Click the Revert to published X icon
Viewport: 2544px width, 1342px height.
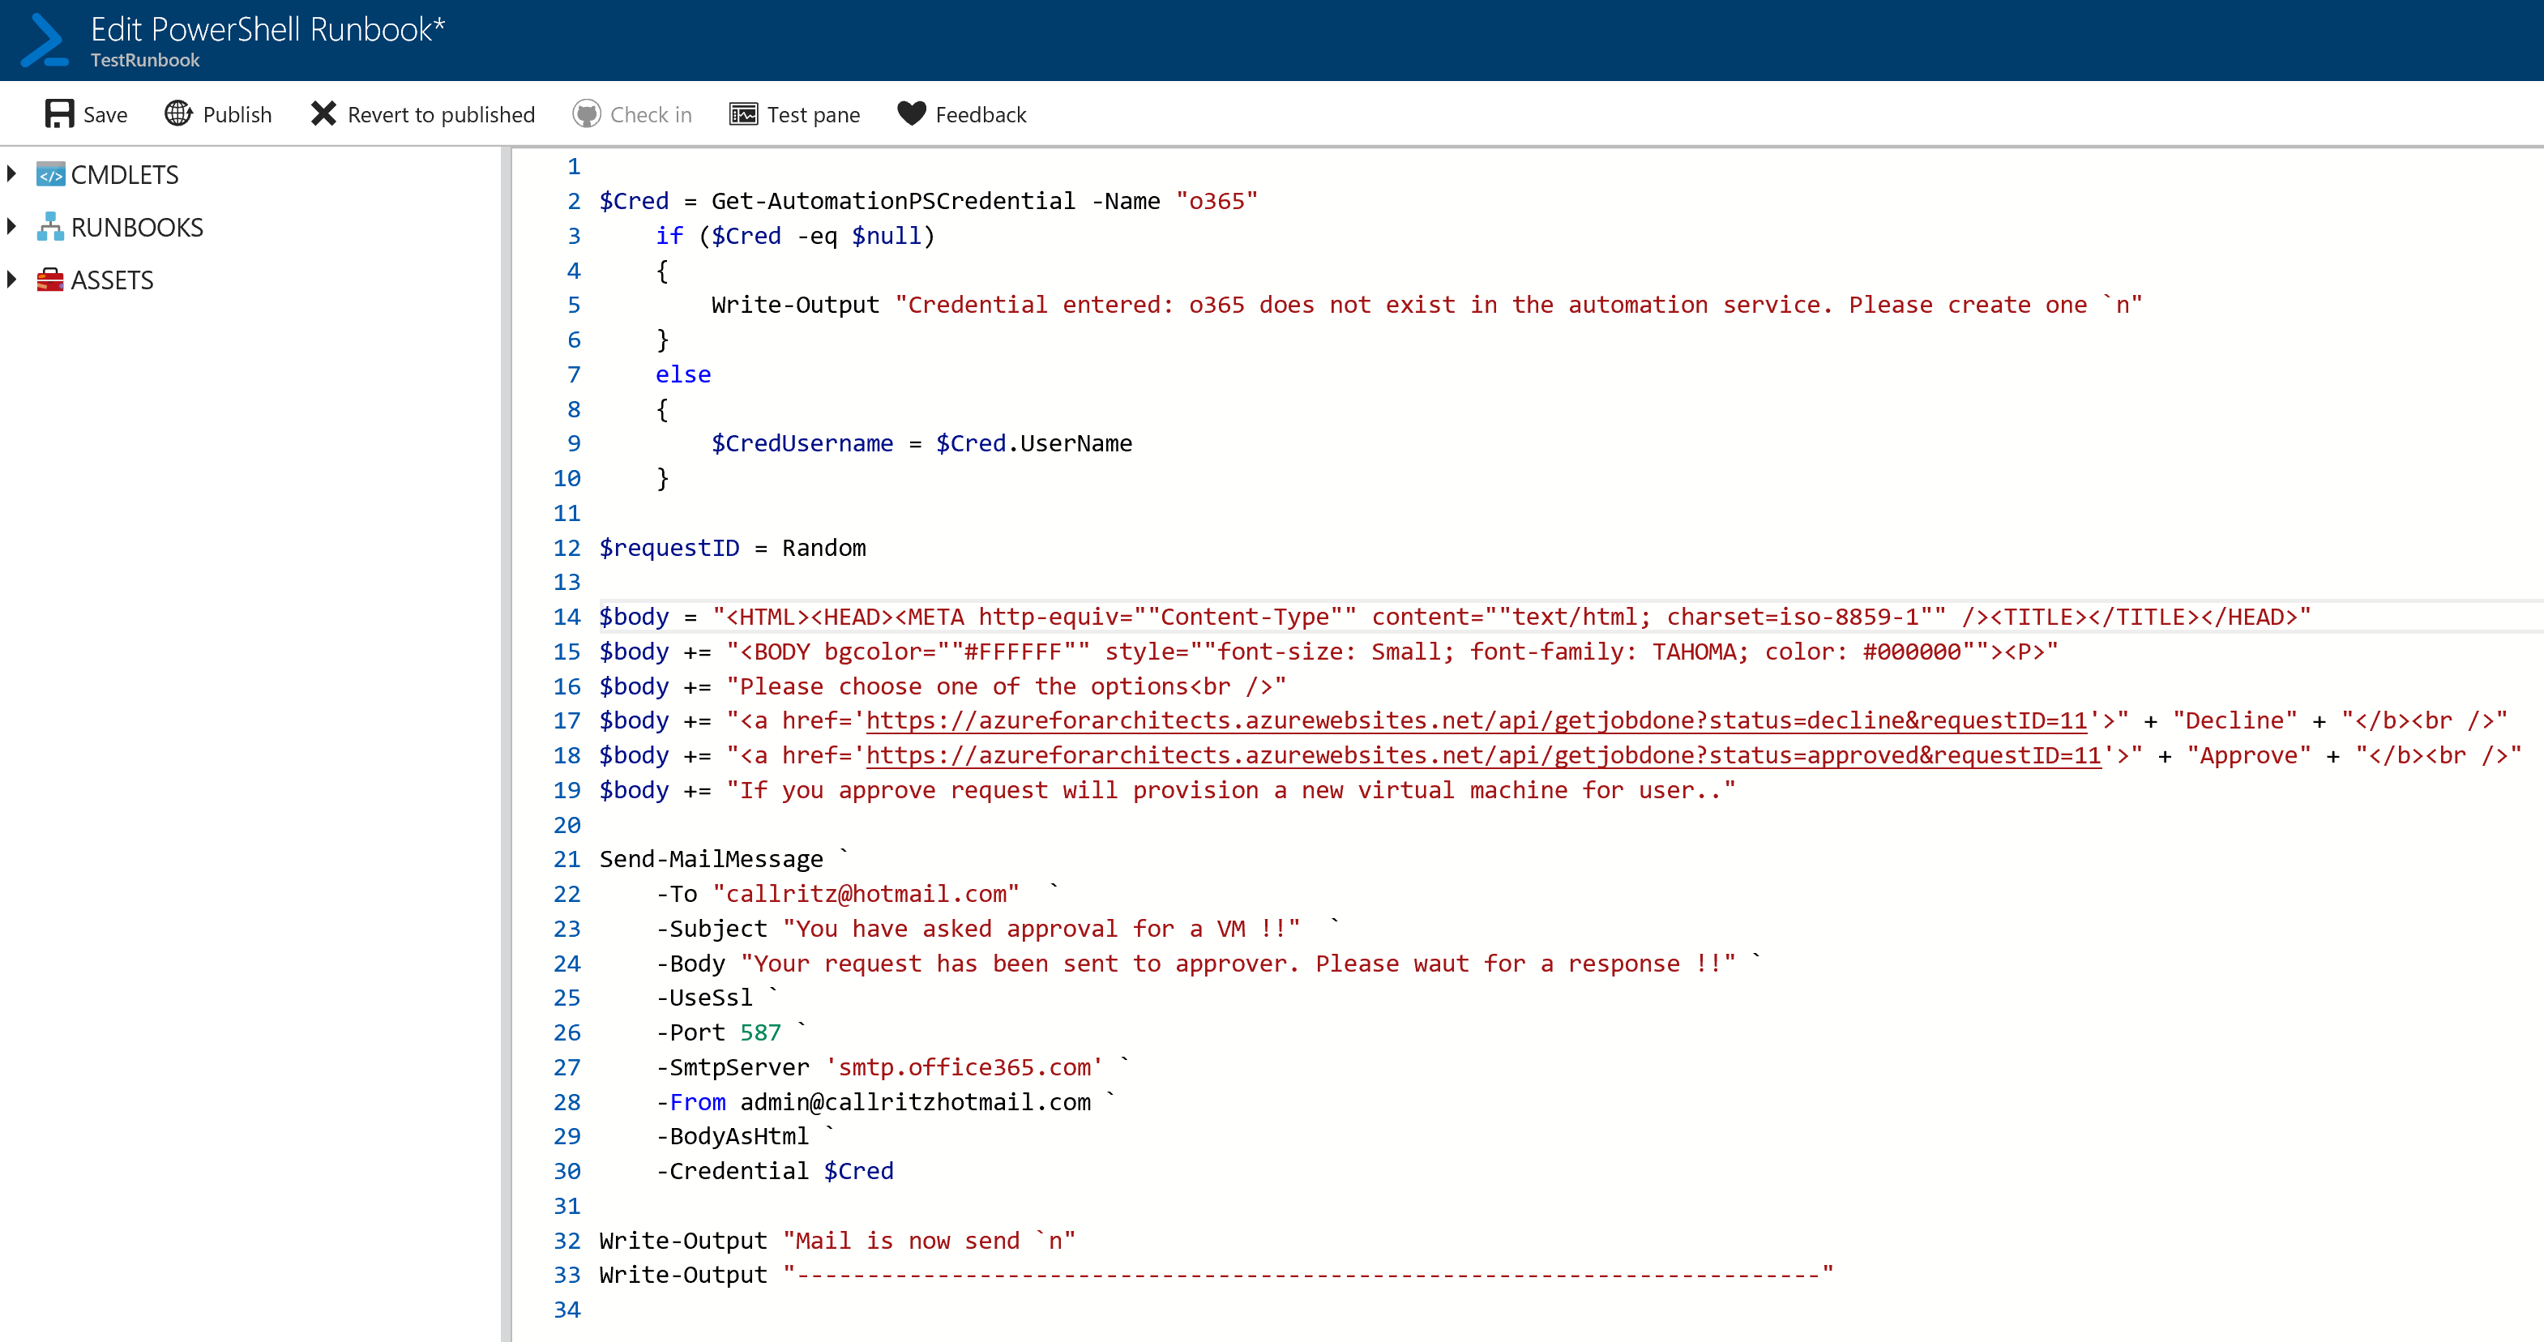323,113
